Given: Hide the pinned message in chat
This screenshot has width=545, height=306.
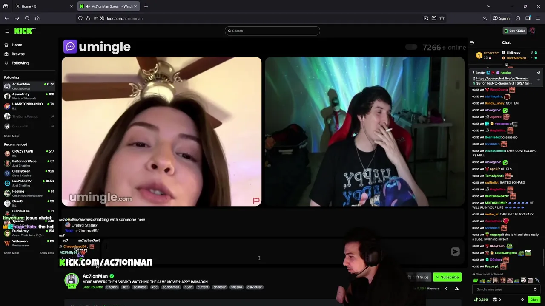Looking at the screenshot, I should (538, 73).
